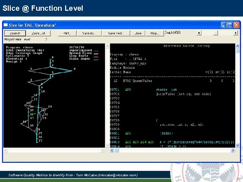Click the QueenValue (int sq, int side) line
The height and width of the screenshot is (182, 243).
(184, 94)
